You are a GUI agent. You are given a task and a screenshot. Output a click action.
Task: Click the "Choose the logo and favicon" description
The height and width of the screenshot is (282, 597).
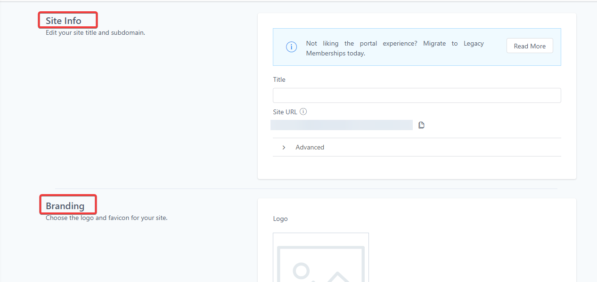(x=106, y=218)
